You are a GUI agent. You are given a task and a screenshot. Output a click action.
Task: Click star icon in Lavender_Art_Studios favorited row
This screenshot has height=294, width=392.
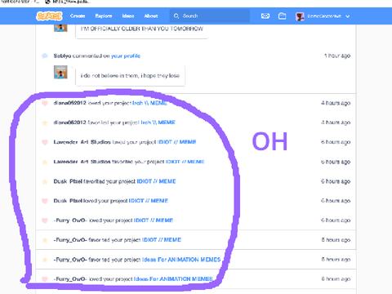pos(45,162)
